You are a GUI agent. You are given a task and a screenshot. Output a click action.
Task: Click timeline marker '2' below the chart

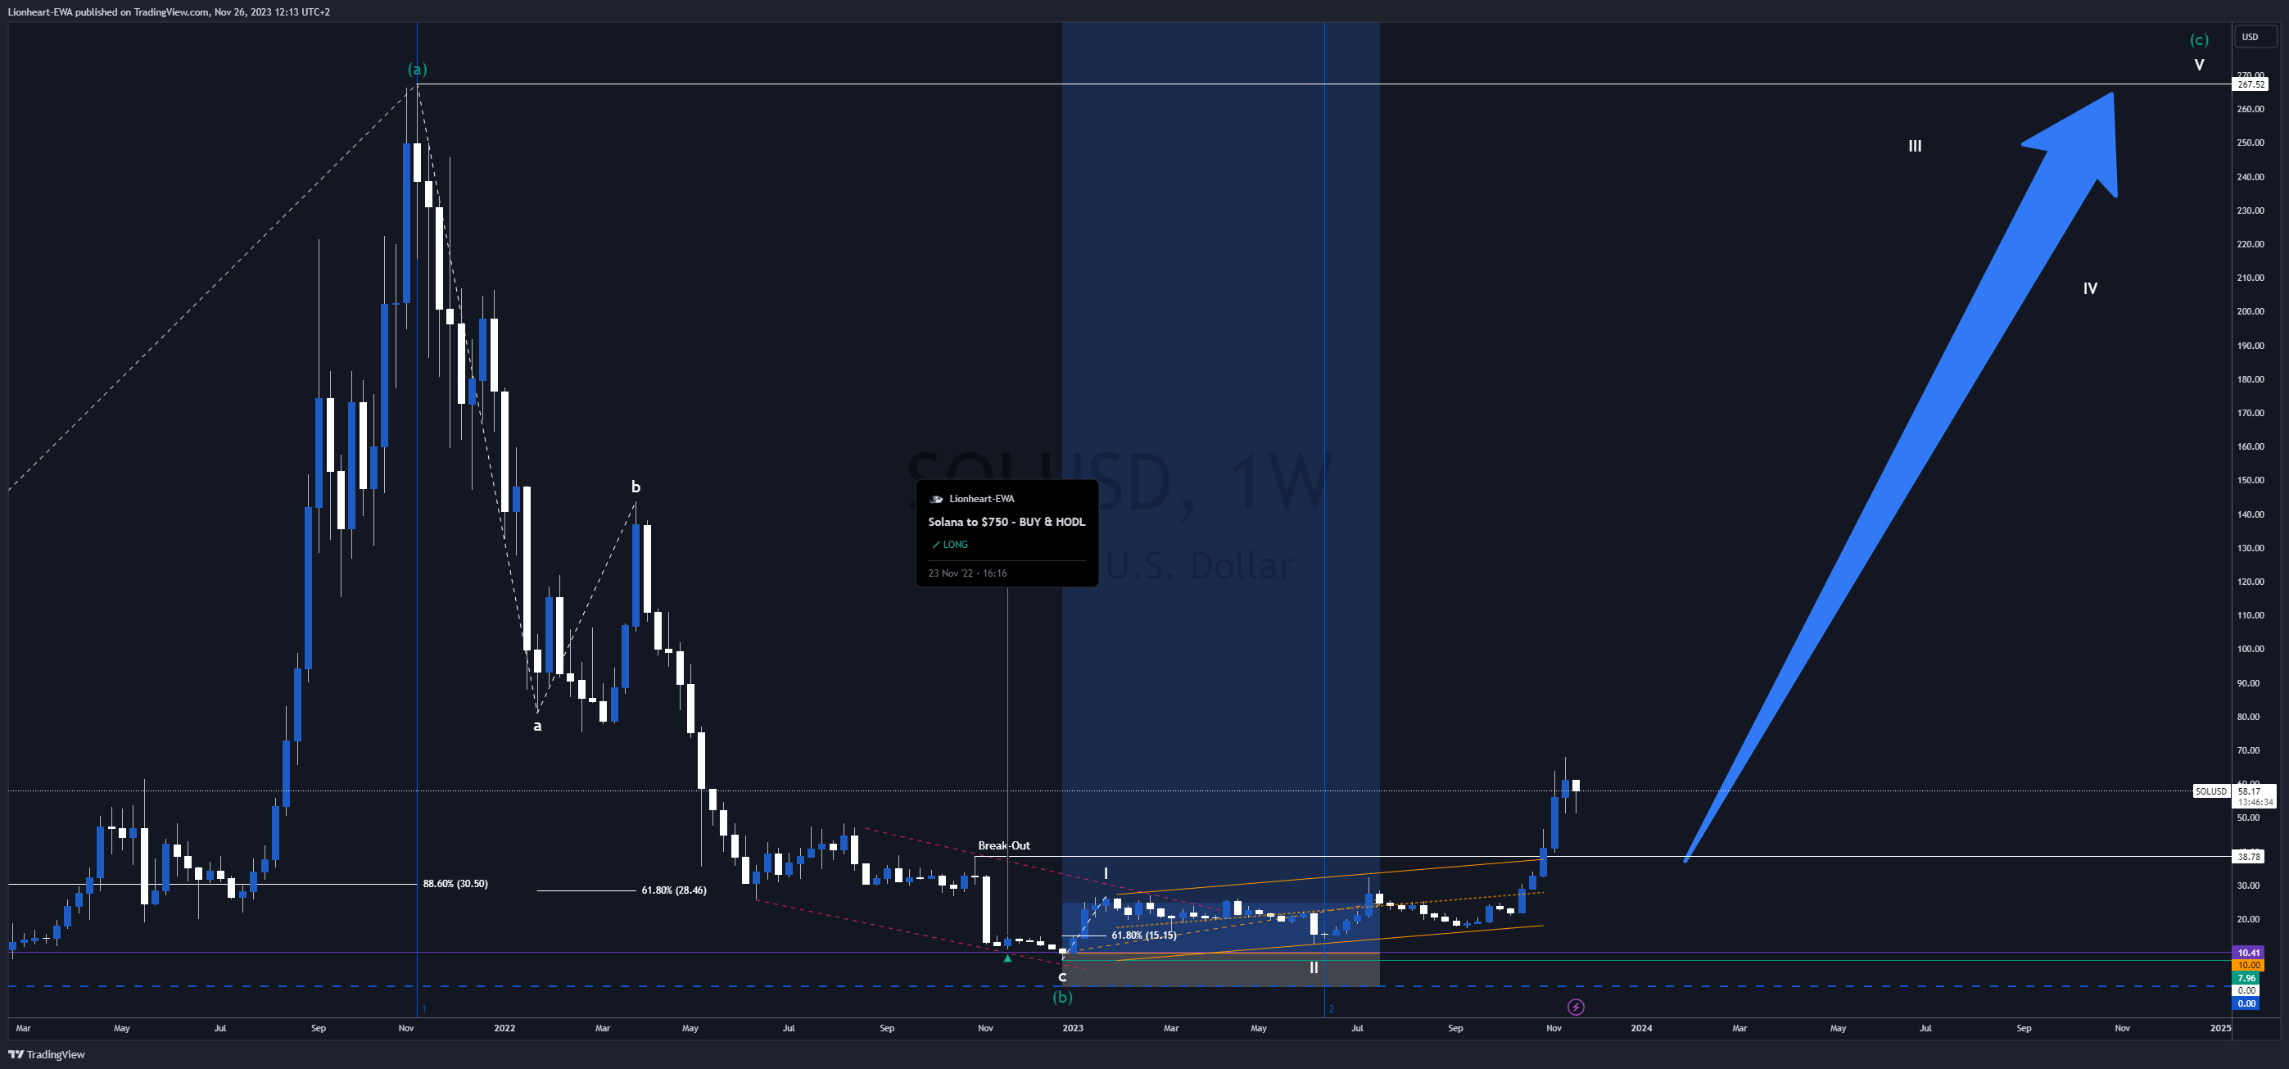1331,1009
